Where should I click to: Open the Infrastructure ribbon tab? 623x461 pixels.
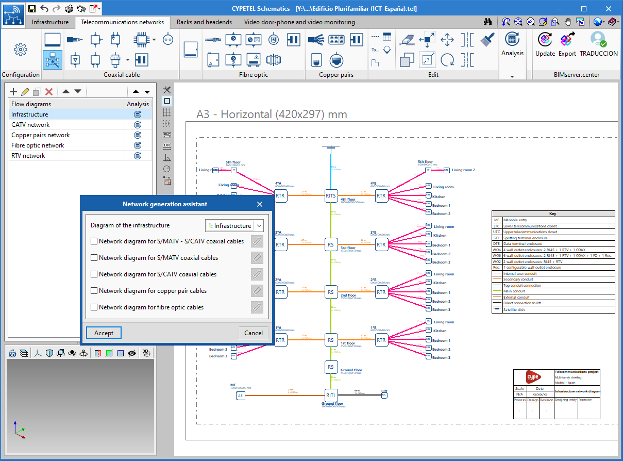tap(50, 22)
